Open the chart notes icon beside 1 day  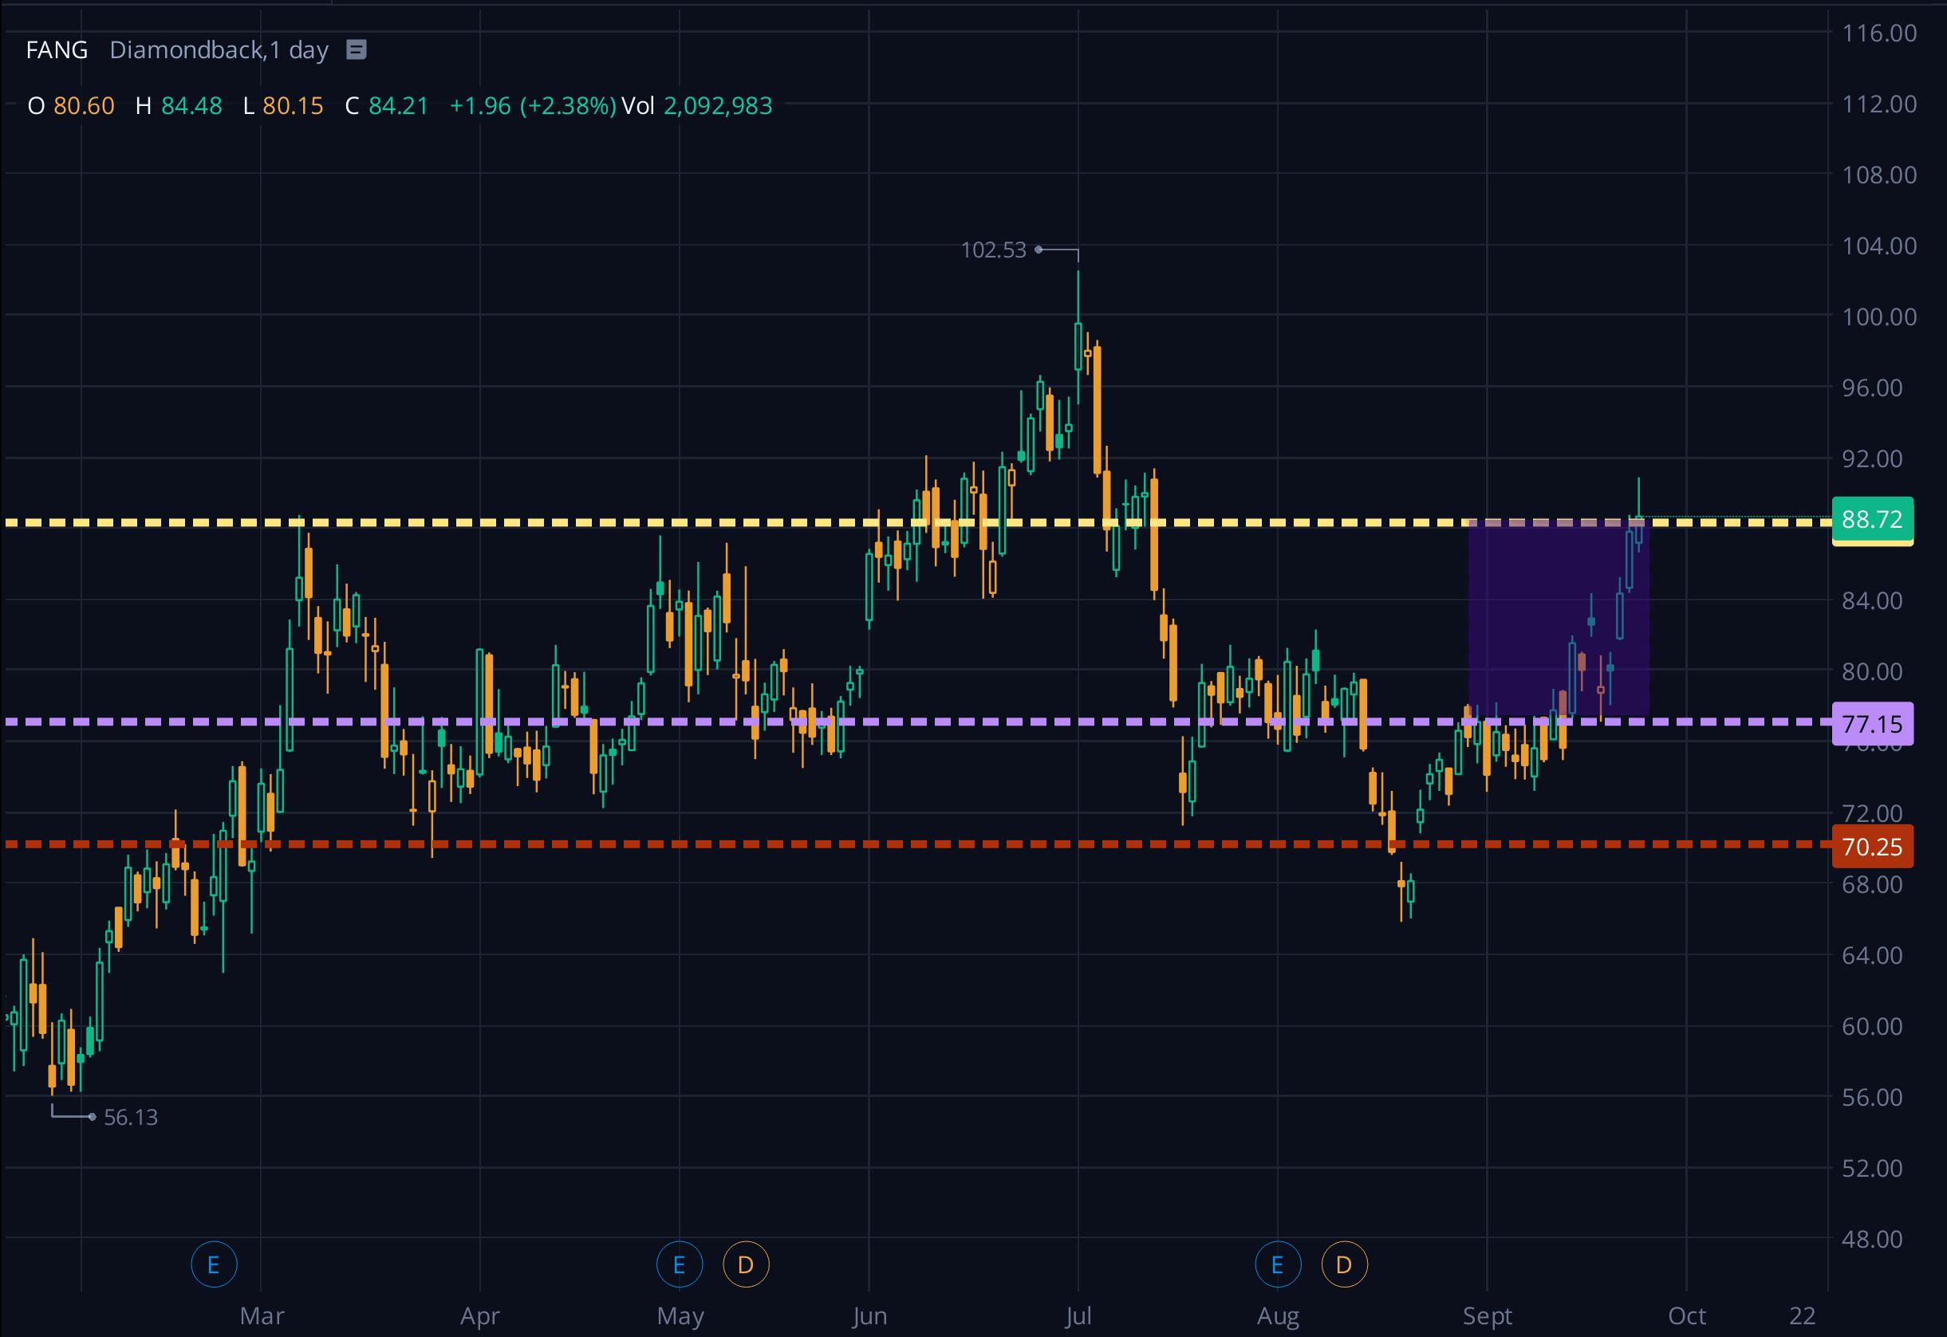tap(357, 50)
